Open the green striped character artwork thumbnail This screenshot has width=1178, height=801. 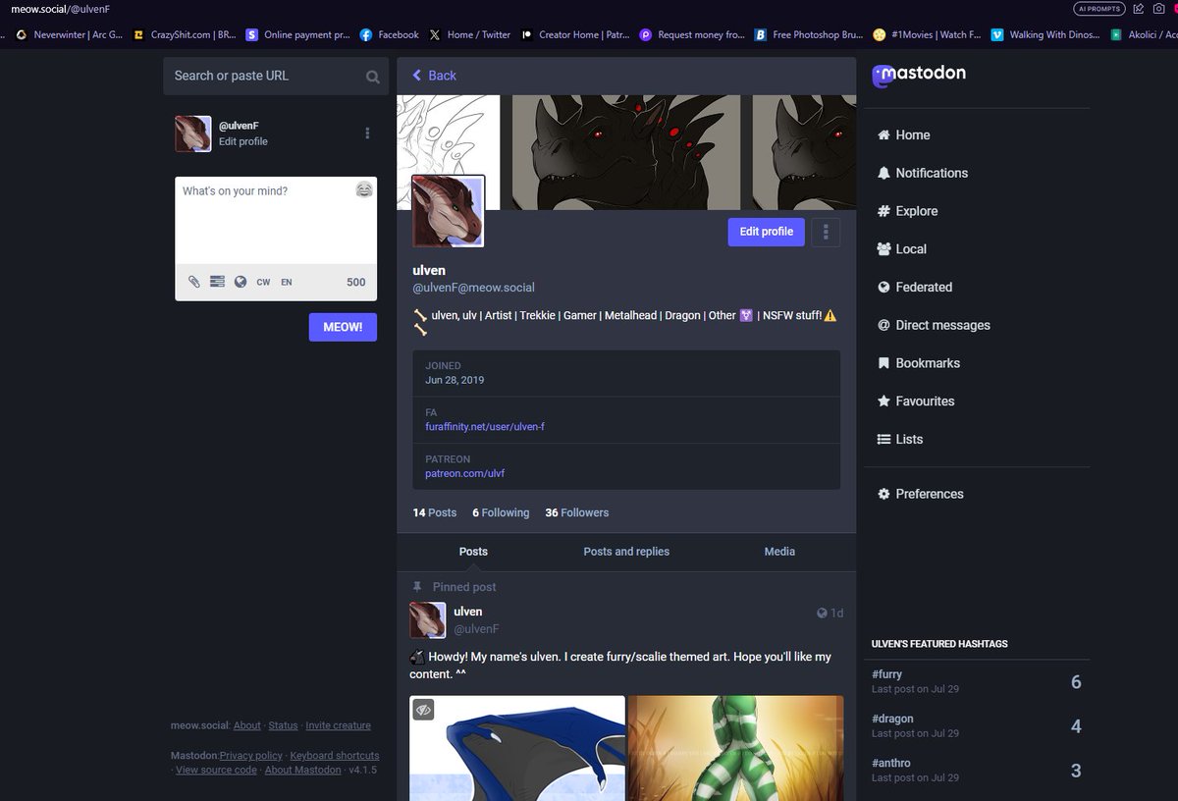tap(735, 749)
